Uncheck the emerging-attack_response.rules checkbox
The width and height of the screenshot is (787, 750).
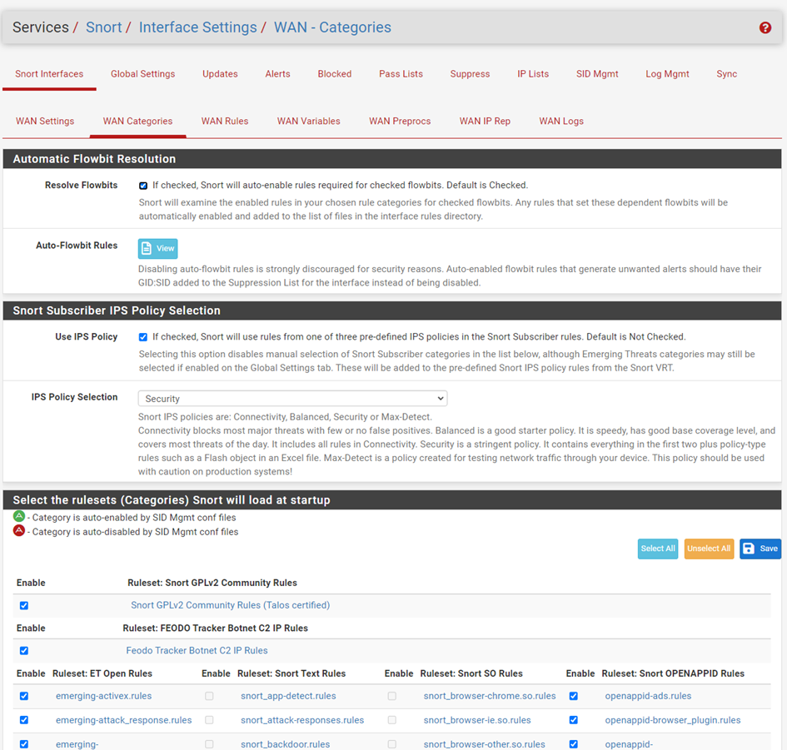(24, 720)
